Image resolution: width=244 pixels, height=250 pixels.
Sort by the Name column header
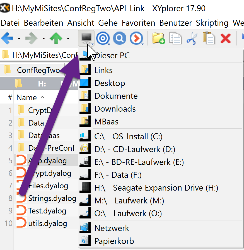point(26,98)
